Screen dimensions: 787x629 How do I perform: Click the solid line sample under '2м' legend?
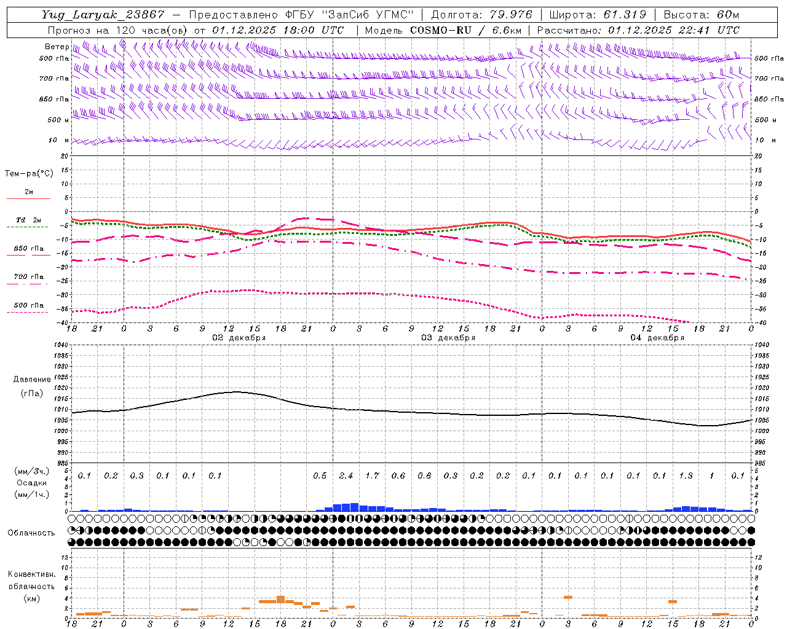click(x=28, y=198)
